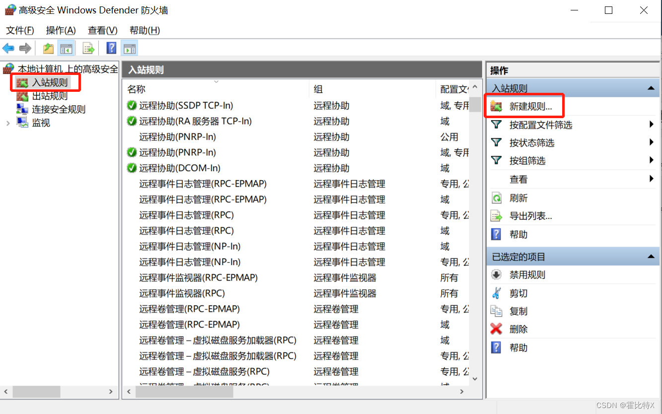
Task: Click tree pane horizontal scrollbar right arrow
Action: tap(111, 392)
